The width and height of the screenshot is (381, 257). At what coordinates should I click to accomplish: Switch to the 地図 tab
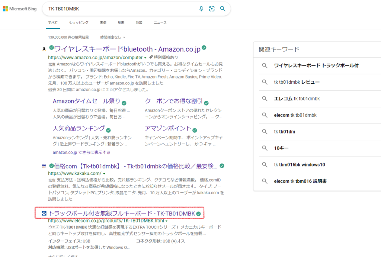[x=139, y=23]
